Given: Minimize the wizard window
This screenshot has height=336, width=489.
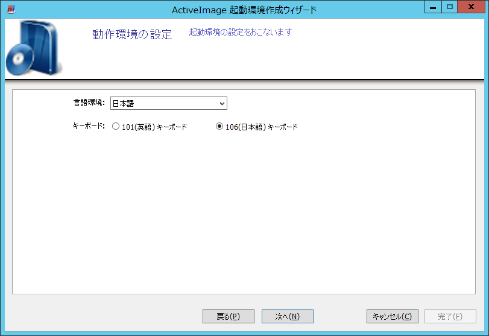Looking at the screenshot, I should (x=433, y=7).
